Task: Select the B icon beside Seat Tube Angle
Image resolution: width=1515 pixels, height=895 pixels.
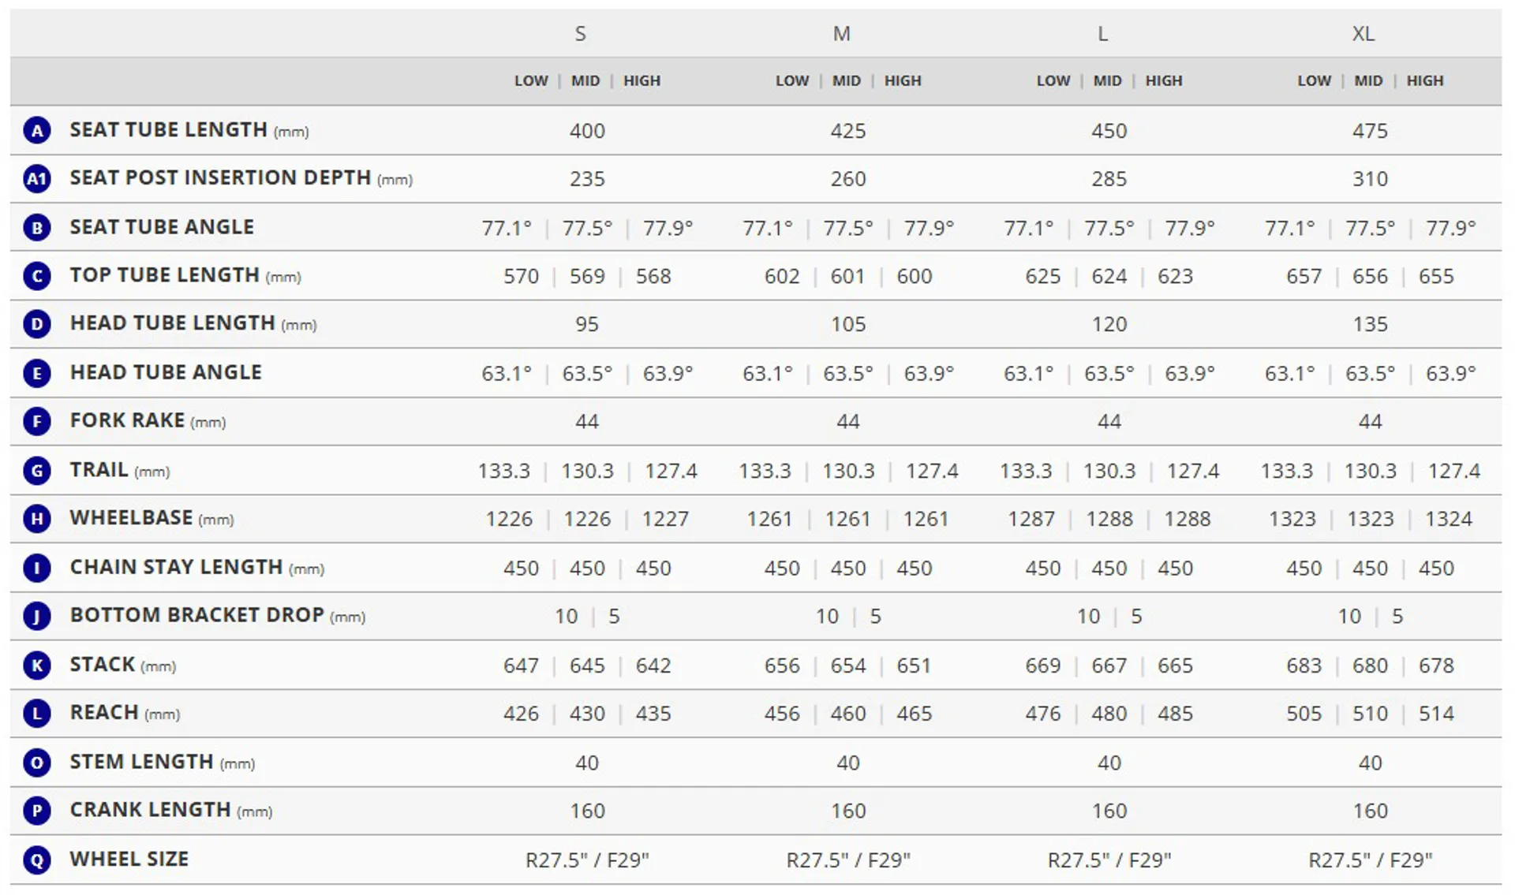Action: click(36, 228)
